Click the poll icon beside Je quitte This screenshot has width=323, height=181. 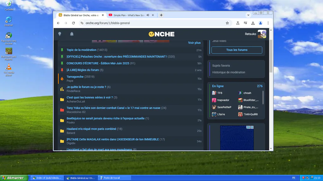point(62,89)
